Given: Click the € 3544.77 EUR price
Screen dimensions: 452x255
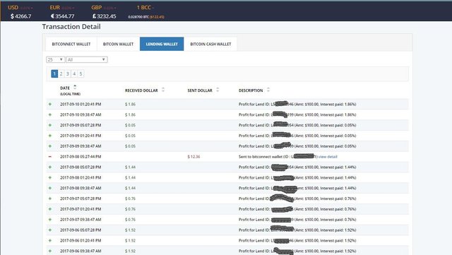Looking at the screenshot, I should tap(63, 16).
